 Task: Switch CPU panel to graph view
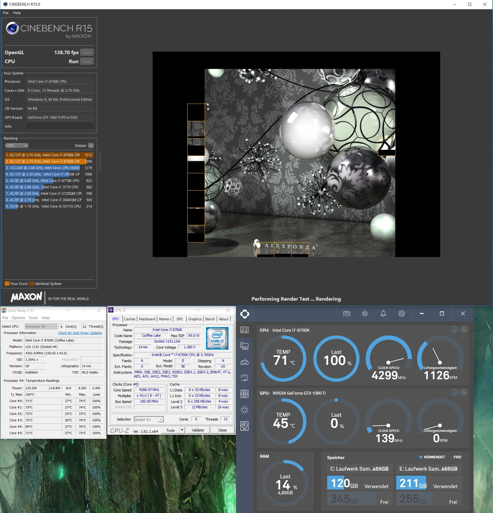pos(464,329)
